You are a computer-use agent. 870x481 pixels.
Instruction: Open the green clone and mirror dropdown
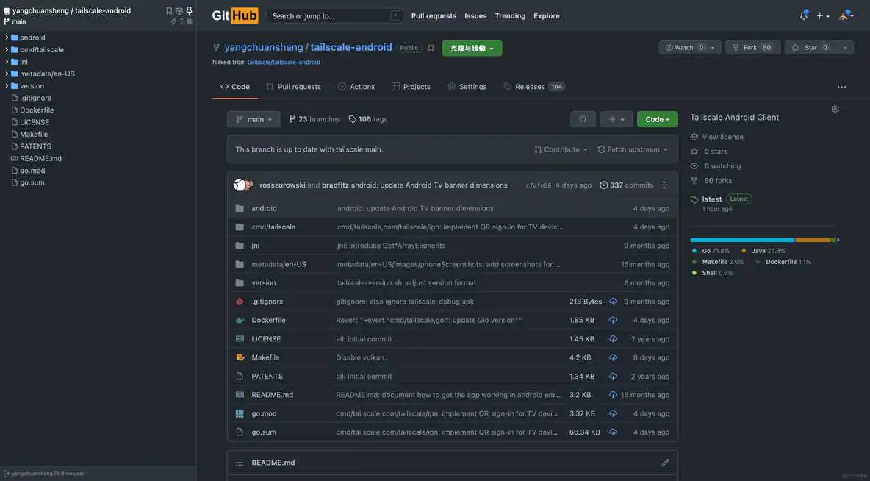472,49
